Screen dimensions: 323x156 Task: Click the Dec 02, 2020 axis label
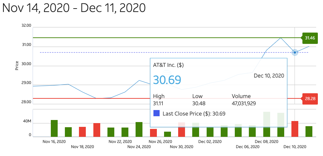point(210,141)
